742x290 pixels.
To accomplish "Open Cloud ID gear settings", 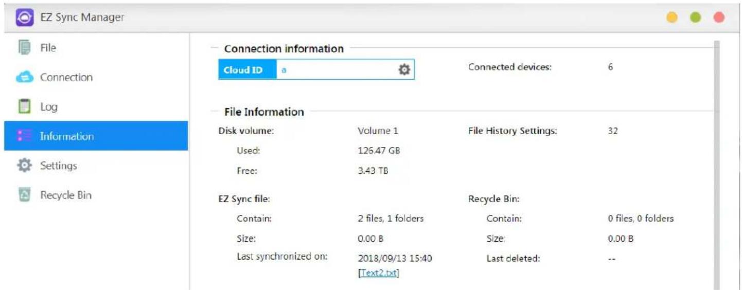I will pos(404,70).
